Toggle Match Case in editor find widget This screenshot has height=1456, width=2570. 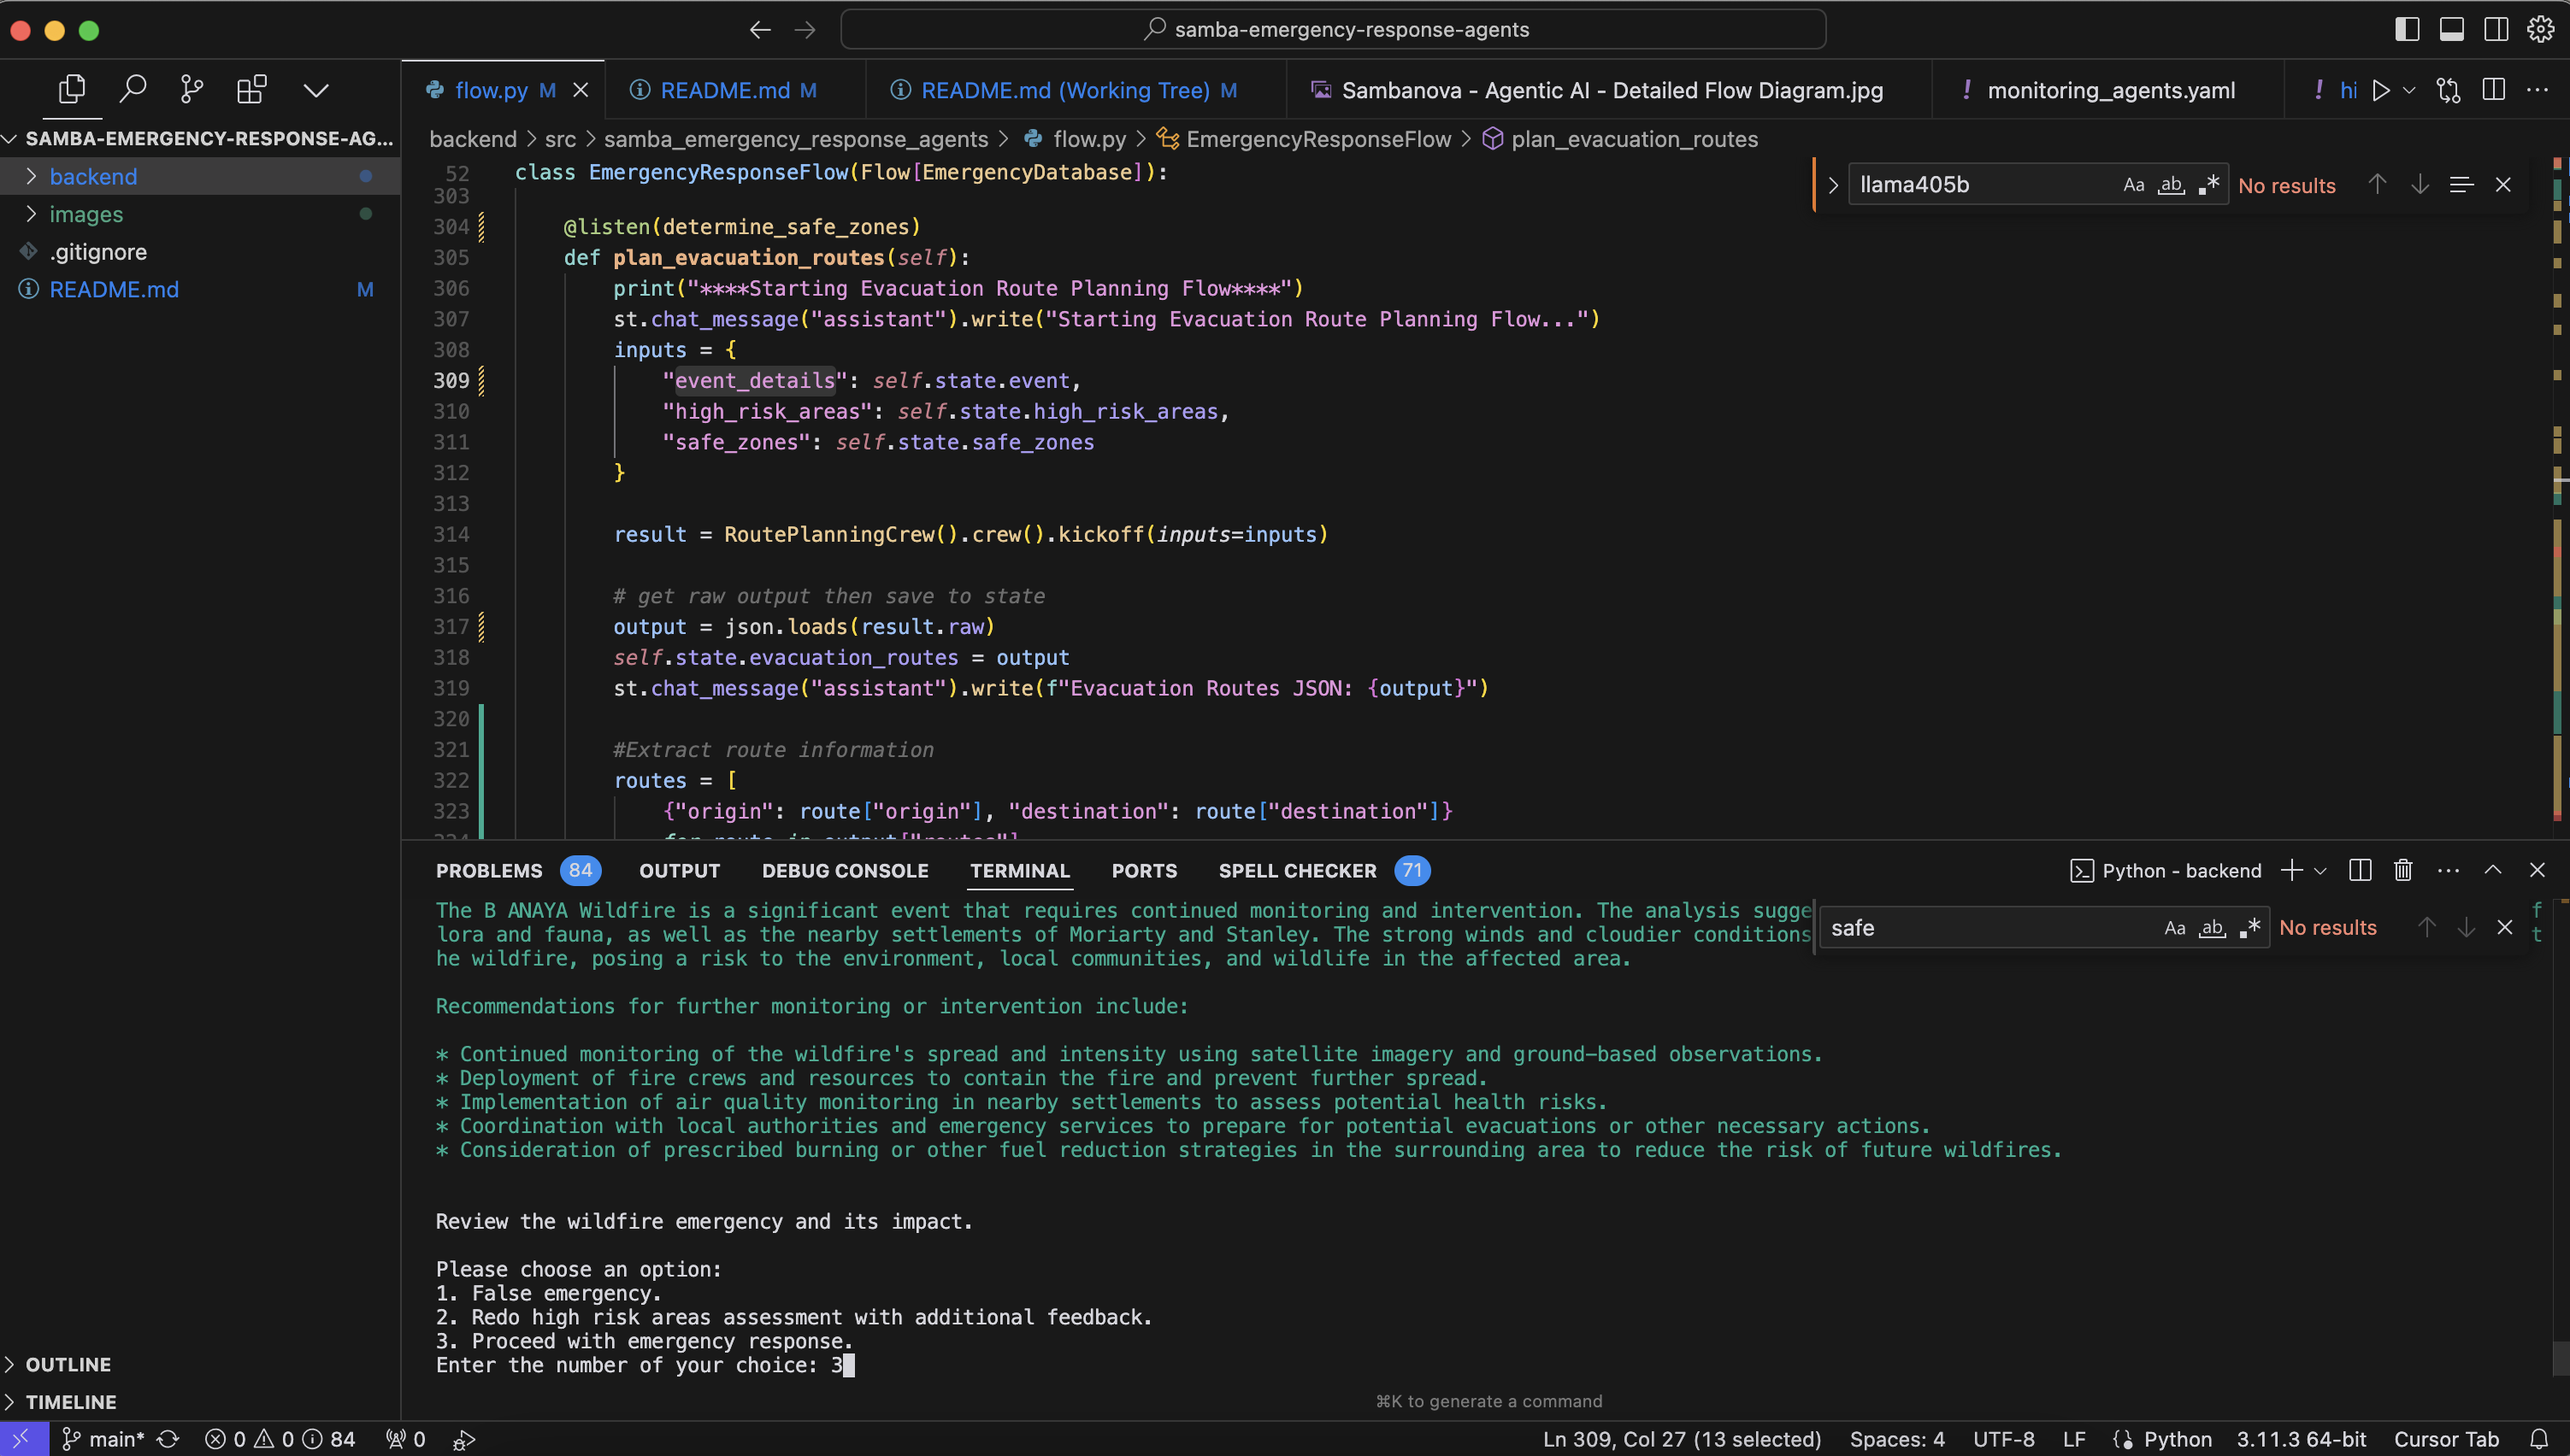click(2133, 185)
